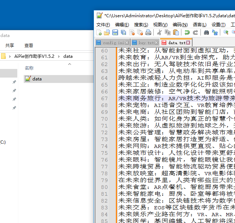The image size is (235, 223).
Task: Click the Cut scissors icon
Action: (159, 32)
